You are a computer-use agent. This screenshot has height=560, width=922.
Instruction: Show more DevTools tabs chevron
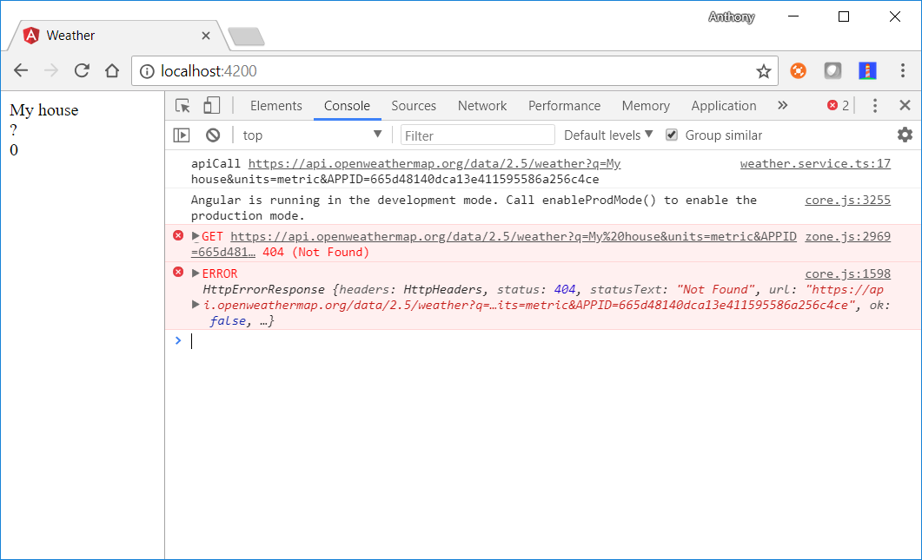(x=783, y=105)
